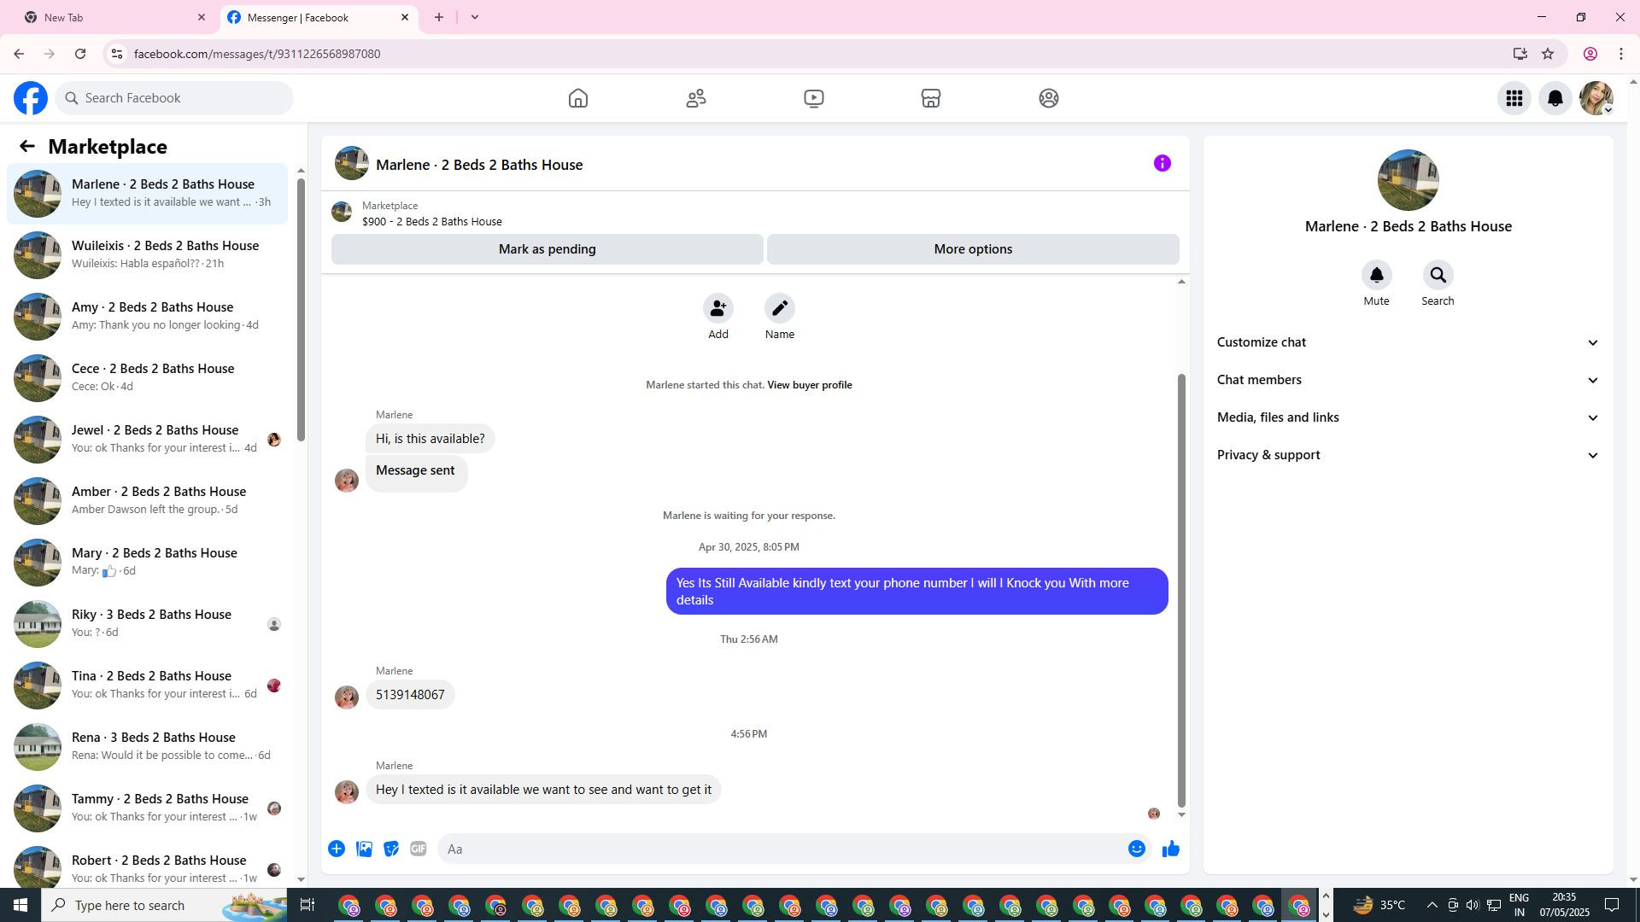Expand the Chat members section
This screenshot has height=922, width=1640.
click(x=1408, y=380)
